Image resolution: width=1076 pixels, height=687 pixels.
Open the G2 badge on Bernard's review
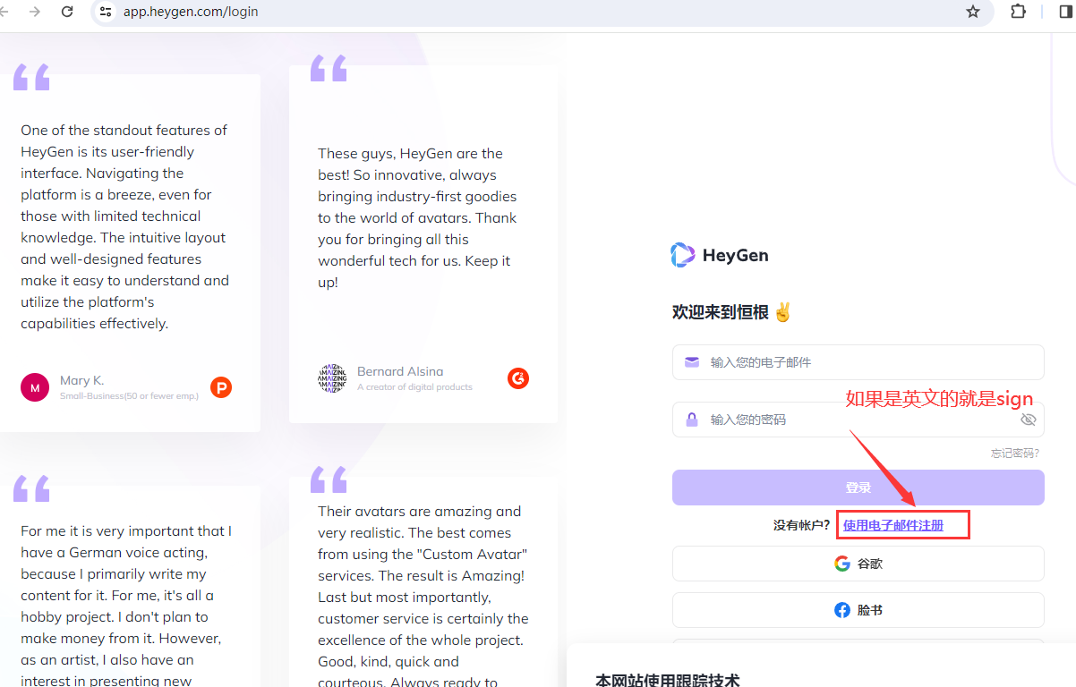(x=518, y=378)
